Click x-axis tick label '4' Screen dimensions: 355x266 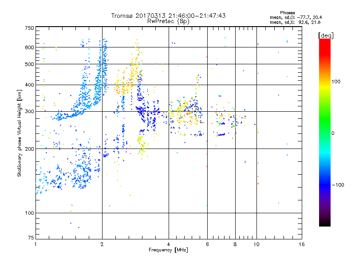pyautogui.click(x=169, y=244)
